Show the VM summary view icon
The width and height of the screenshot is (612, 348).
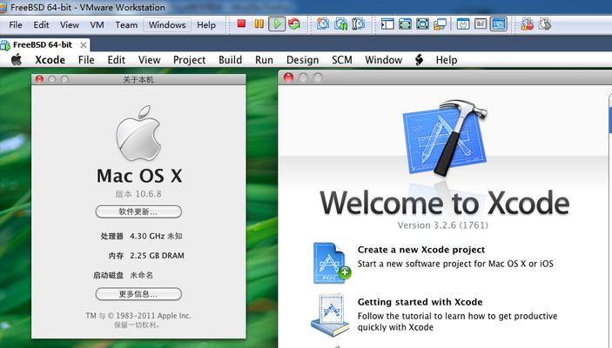[463, 24]
